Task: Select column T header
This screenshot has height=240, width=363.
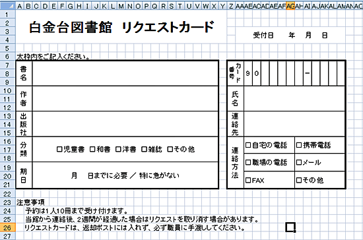Action: click(x=180, y=6)
